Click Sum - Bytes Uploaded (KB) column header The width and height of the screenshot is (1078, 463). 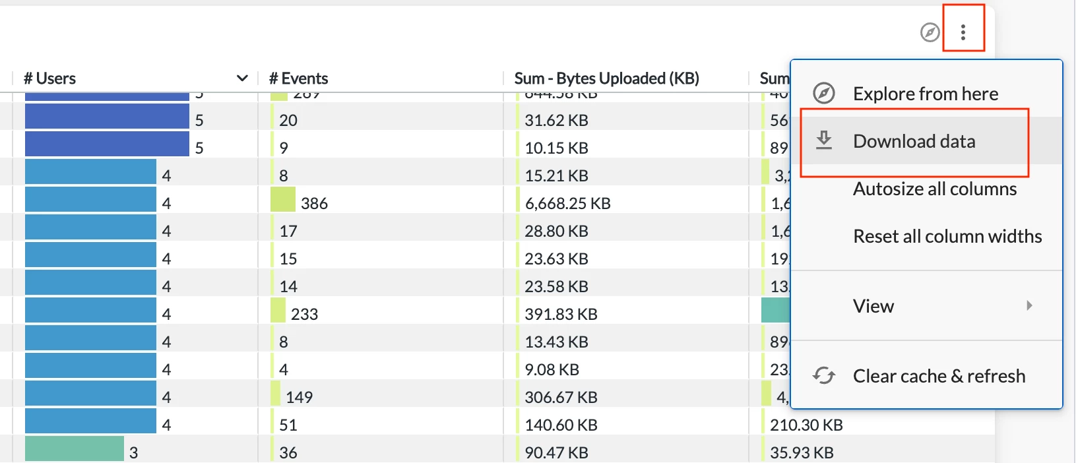coord(606,78)
